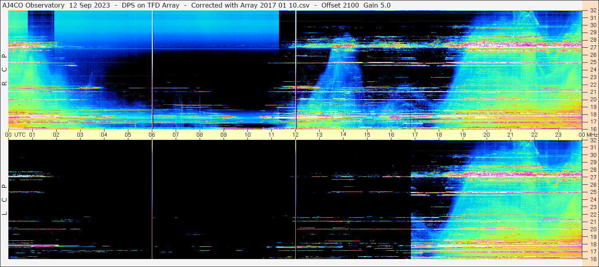
Task: Select the 19 MHz label on LCP scale
Action: [x=593, y=237]
